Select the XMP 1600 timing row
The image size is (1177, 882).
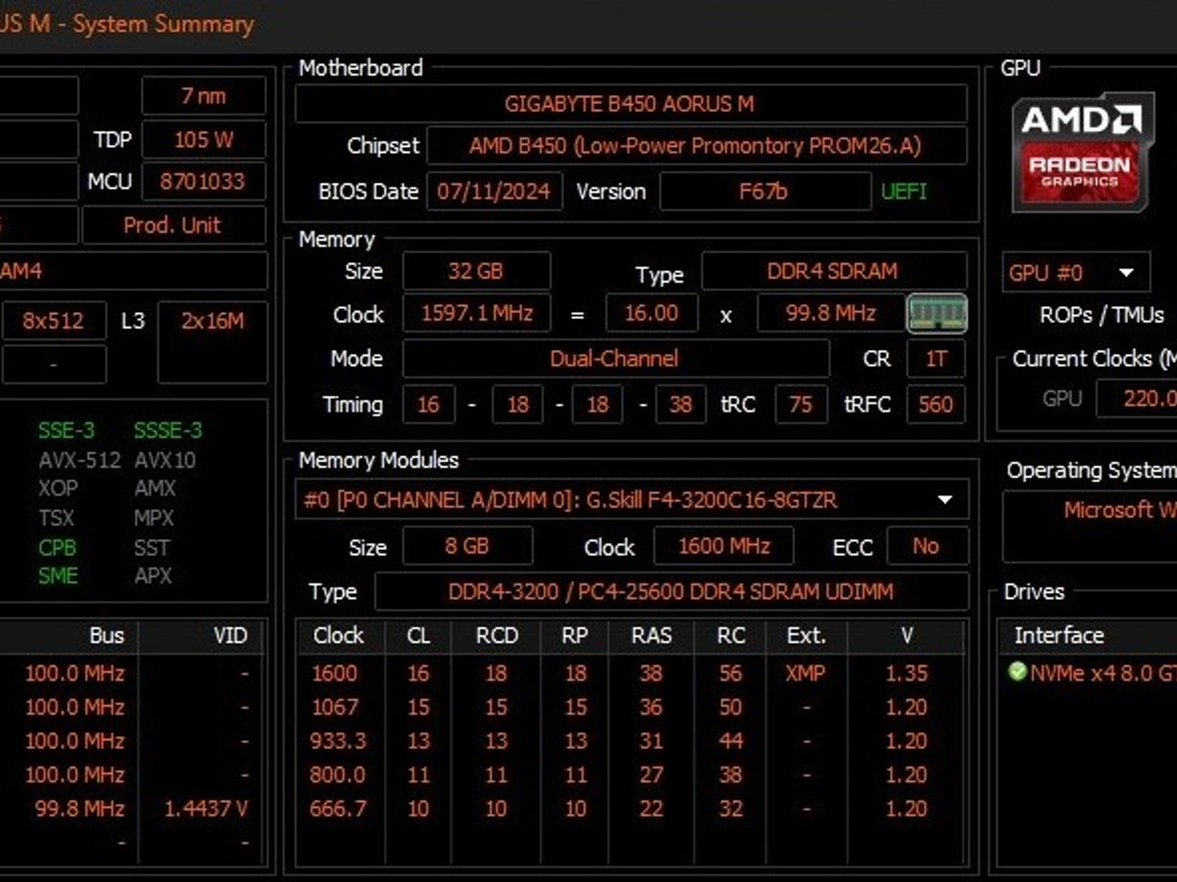point(631,673)
